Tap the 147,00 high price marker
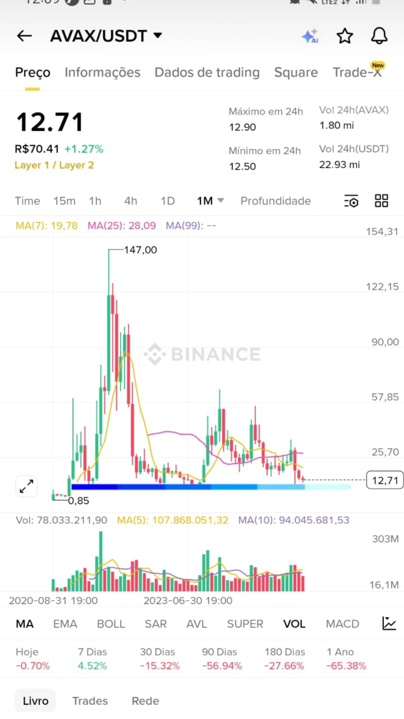The height and width of the screenshot is (719, 404). click(140, 250)
